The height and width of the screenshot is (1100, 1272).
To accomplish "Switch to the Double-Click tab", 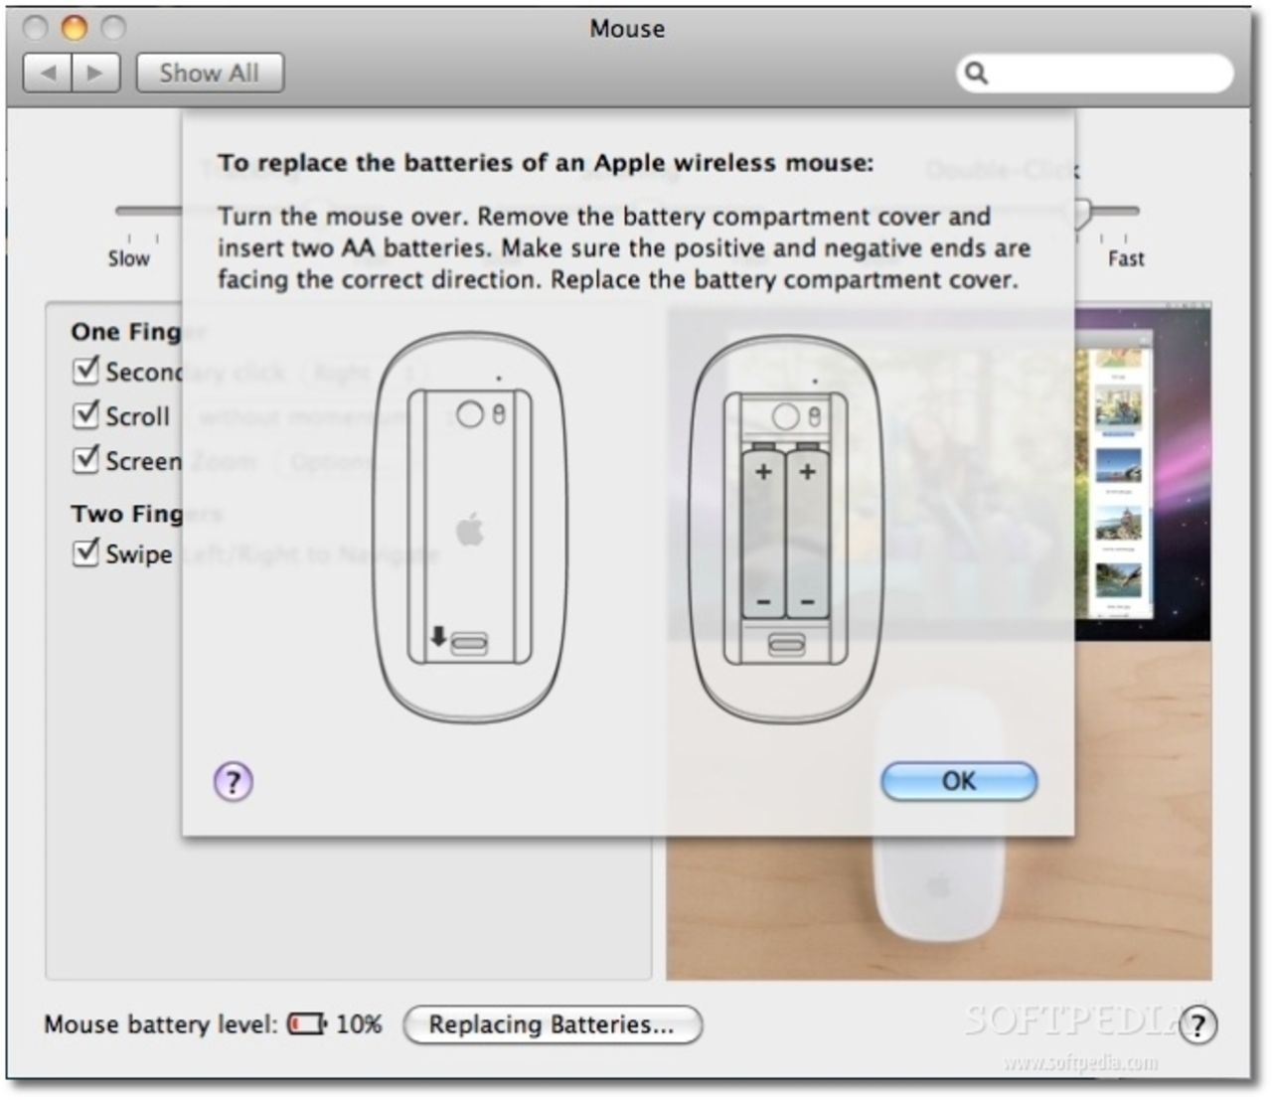I will (x=1004, y=170).
